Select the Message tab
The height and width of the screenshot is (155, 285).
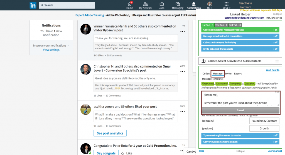coord(218,74)
